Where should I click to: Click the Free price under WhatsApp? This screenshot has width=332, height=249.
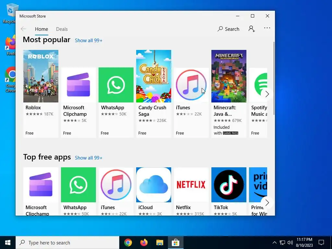click(105, 133)
